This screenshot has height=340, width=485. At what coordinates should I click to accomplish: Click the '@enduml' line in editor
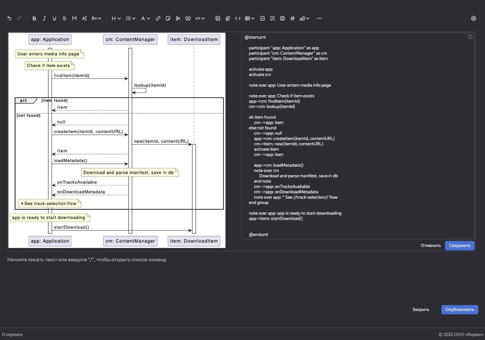pos(258,234)
